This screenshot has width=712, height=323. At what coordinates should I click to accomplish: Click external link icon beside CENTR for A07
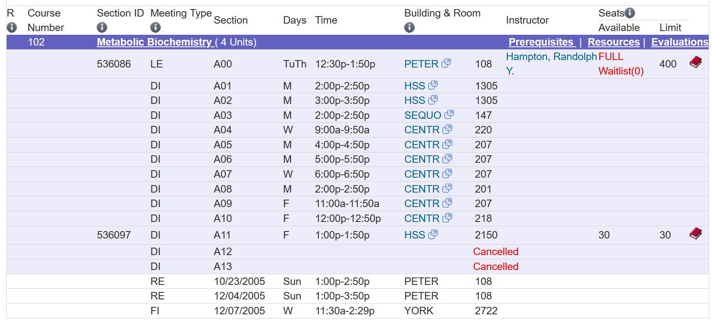tap(447, 174)
